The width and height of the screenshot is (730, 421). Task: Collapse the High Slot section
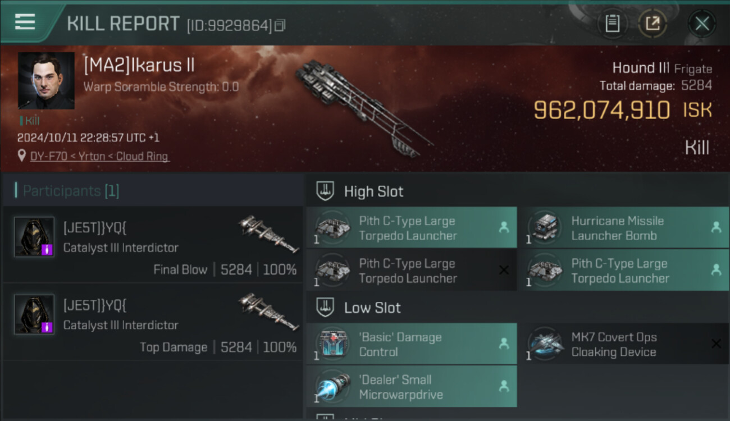coord(326,191)
